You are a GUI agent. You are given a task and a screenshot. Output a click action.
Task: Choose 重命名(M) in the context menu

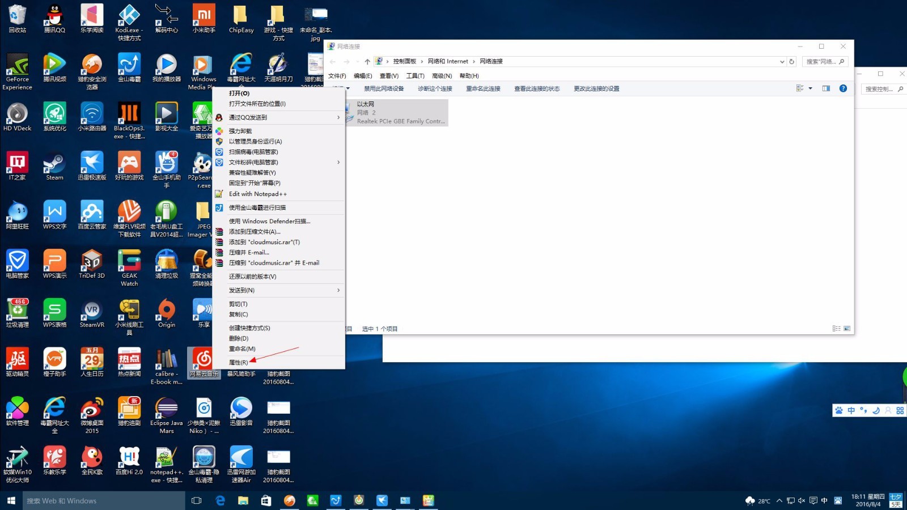(x=242, y=349)
